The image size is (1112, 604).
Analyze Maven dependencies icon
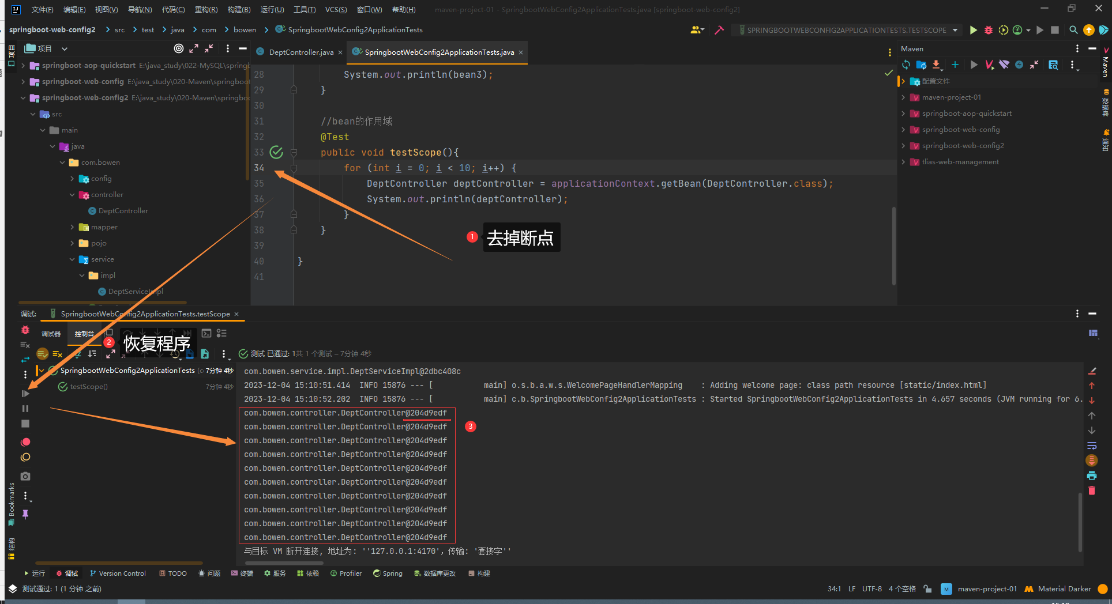pyautogui.click(x=1053, y=65)
